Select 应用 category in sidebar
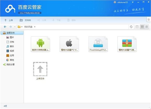 [x=10, y=55]
